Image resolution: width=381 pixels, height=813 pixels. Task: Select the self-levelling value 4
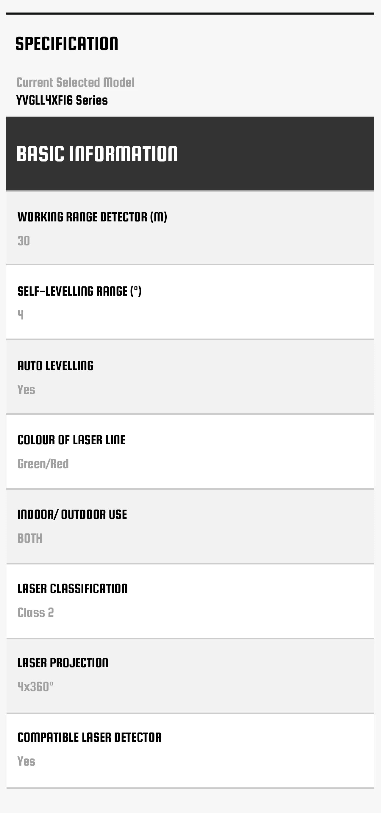(x=21, y=315)
